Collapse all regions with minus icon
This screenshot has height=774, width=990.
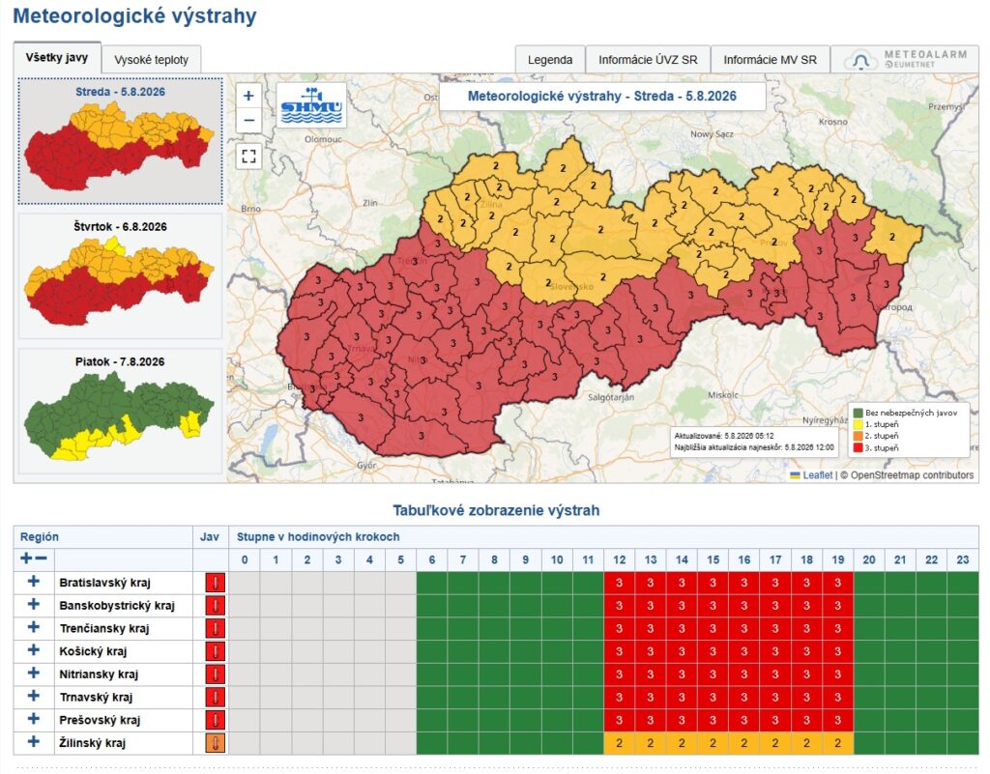tap(41, 559)
